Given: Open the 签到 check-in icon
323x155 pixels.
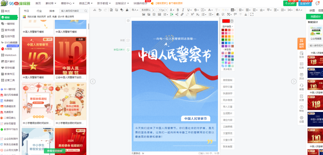Looking at the screenshot, I should pos(302,55).
